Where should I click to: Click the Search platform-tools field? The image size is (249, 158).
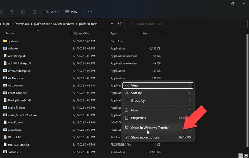click(187, 24)
